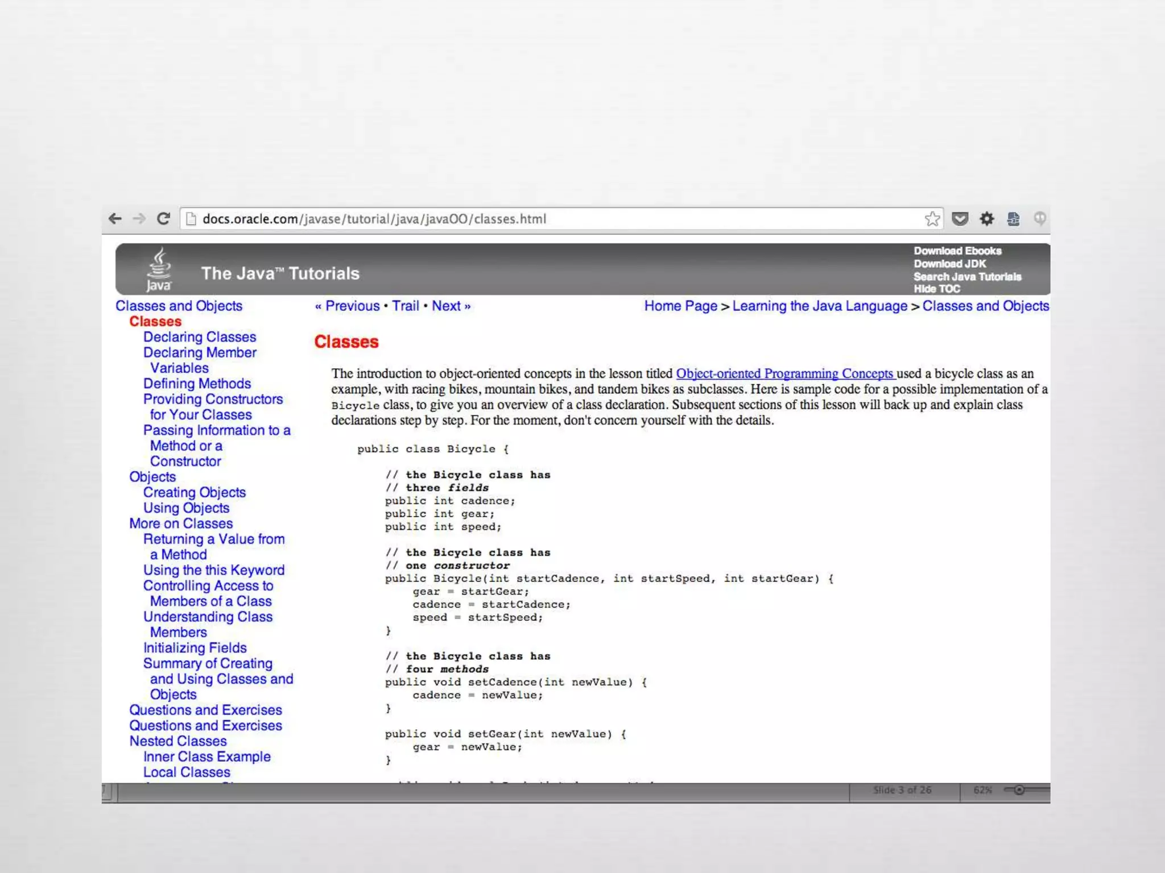This screenshot has width=1165, height=873.
Task: Click the browser forward arrow
Action: coord(139,219)
